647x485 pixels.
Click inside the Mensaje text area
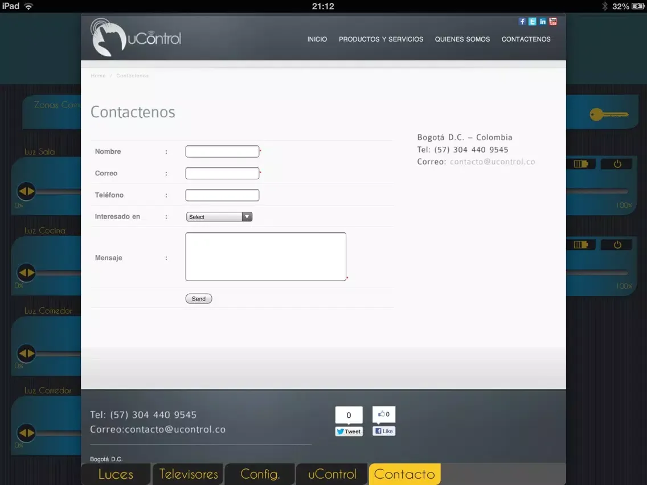tap(265, 256)
